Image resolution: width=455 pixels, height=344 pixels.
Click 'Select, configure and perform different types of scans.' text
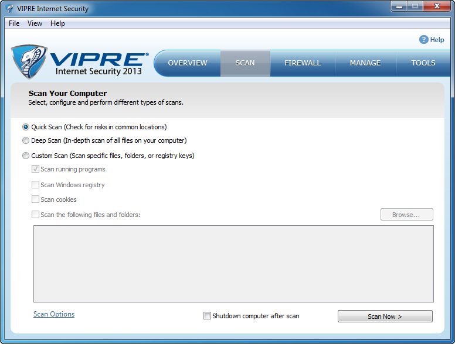(x=106, y=102)
